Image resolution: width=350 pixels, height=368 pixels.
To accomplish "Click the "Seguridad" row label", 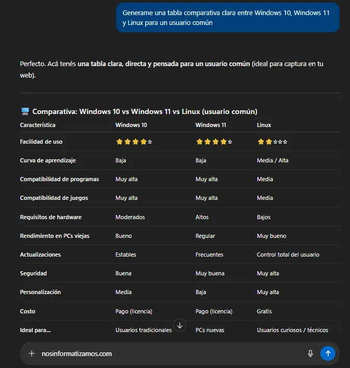I will click(33, 273).
